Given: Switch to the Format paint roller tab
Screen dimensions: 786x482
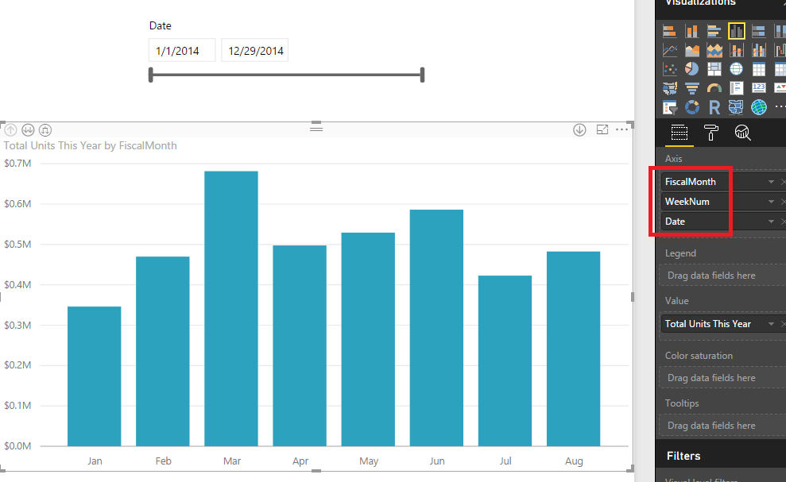Looking at the screenshot, I should pyautogui.click(x=710, y=133).
